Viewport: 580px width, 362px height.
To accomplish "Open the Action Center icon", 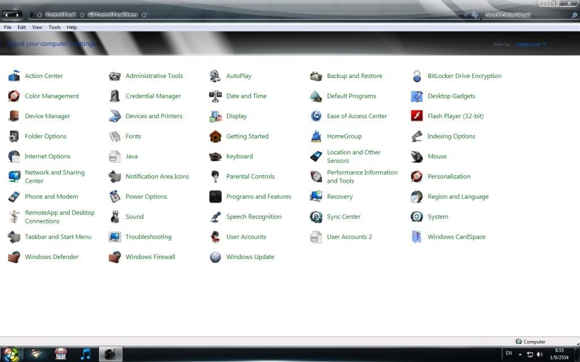I will pos(14,76).
